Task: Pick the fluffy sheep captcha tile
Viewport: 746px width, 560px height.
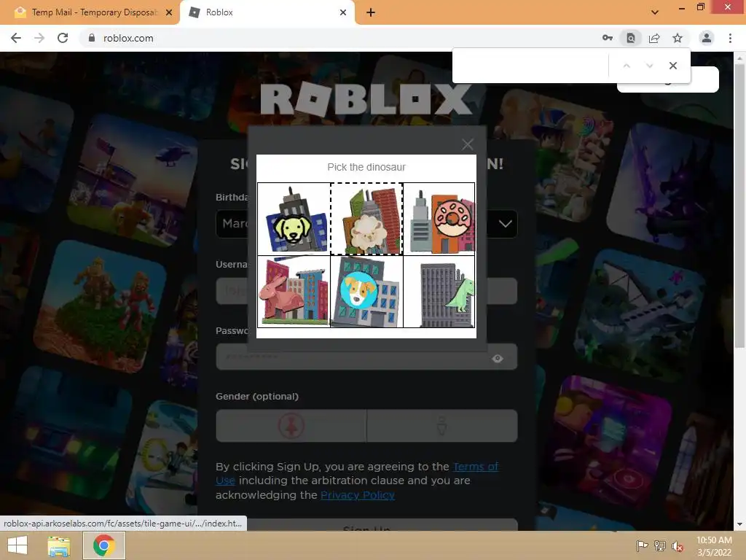Action: 366,219
